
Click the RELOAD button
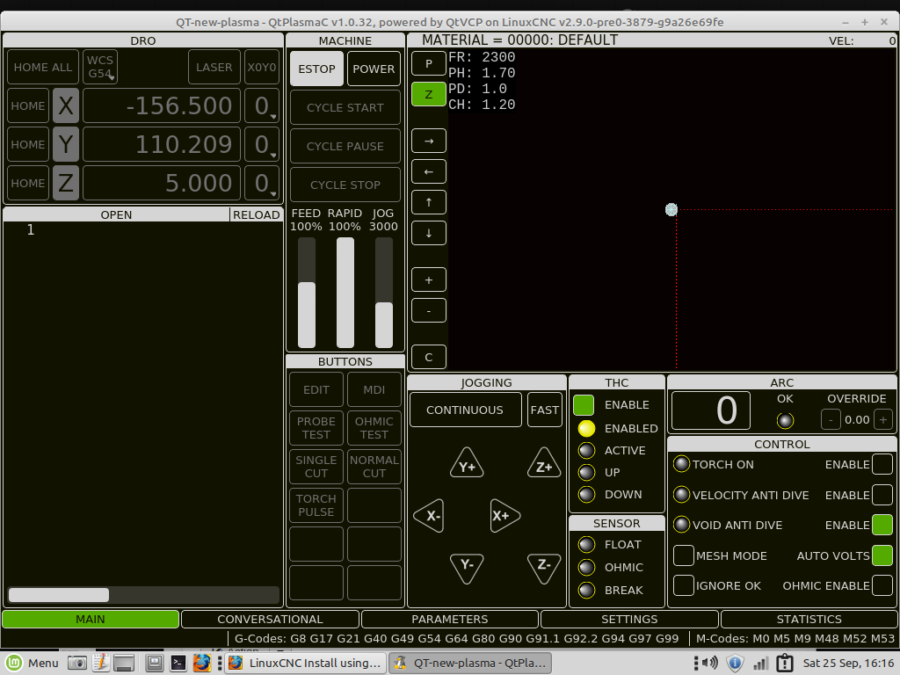coord(256,214)
